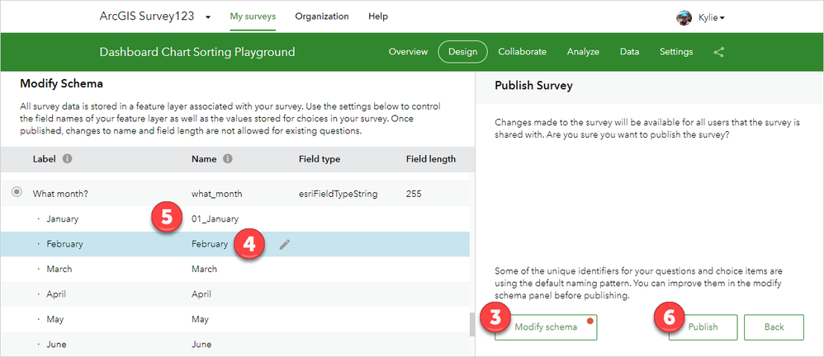Click the share icon in the green bar
This screenshot has height=357, width=824.
click(719, 52)
